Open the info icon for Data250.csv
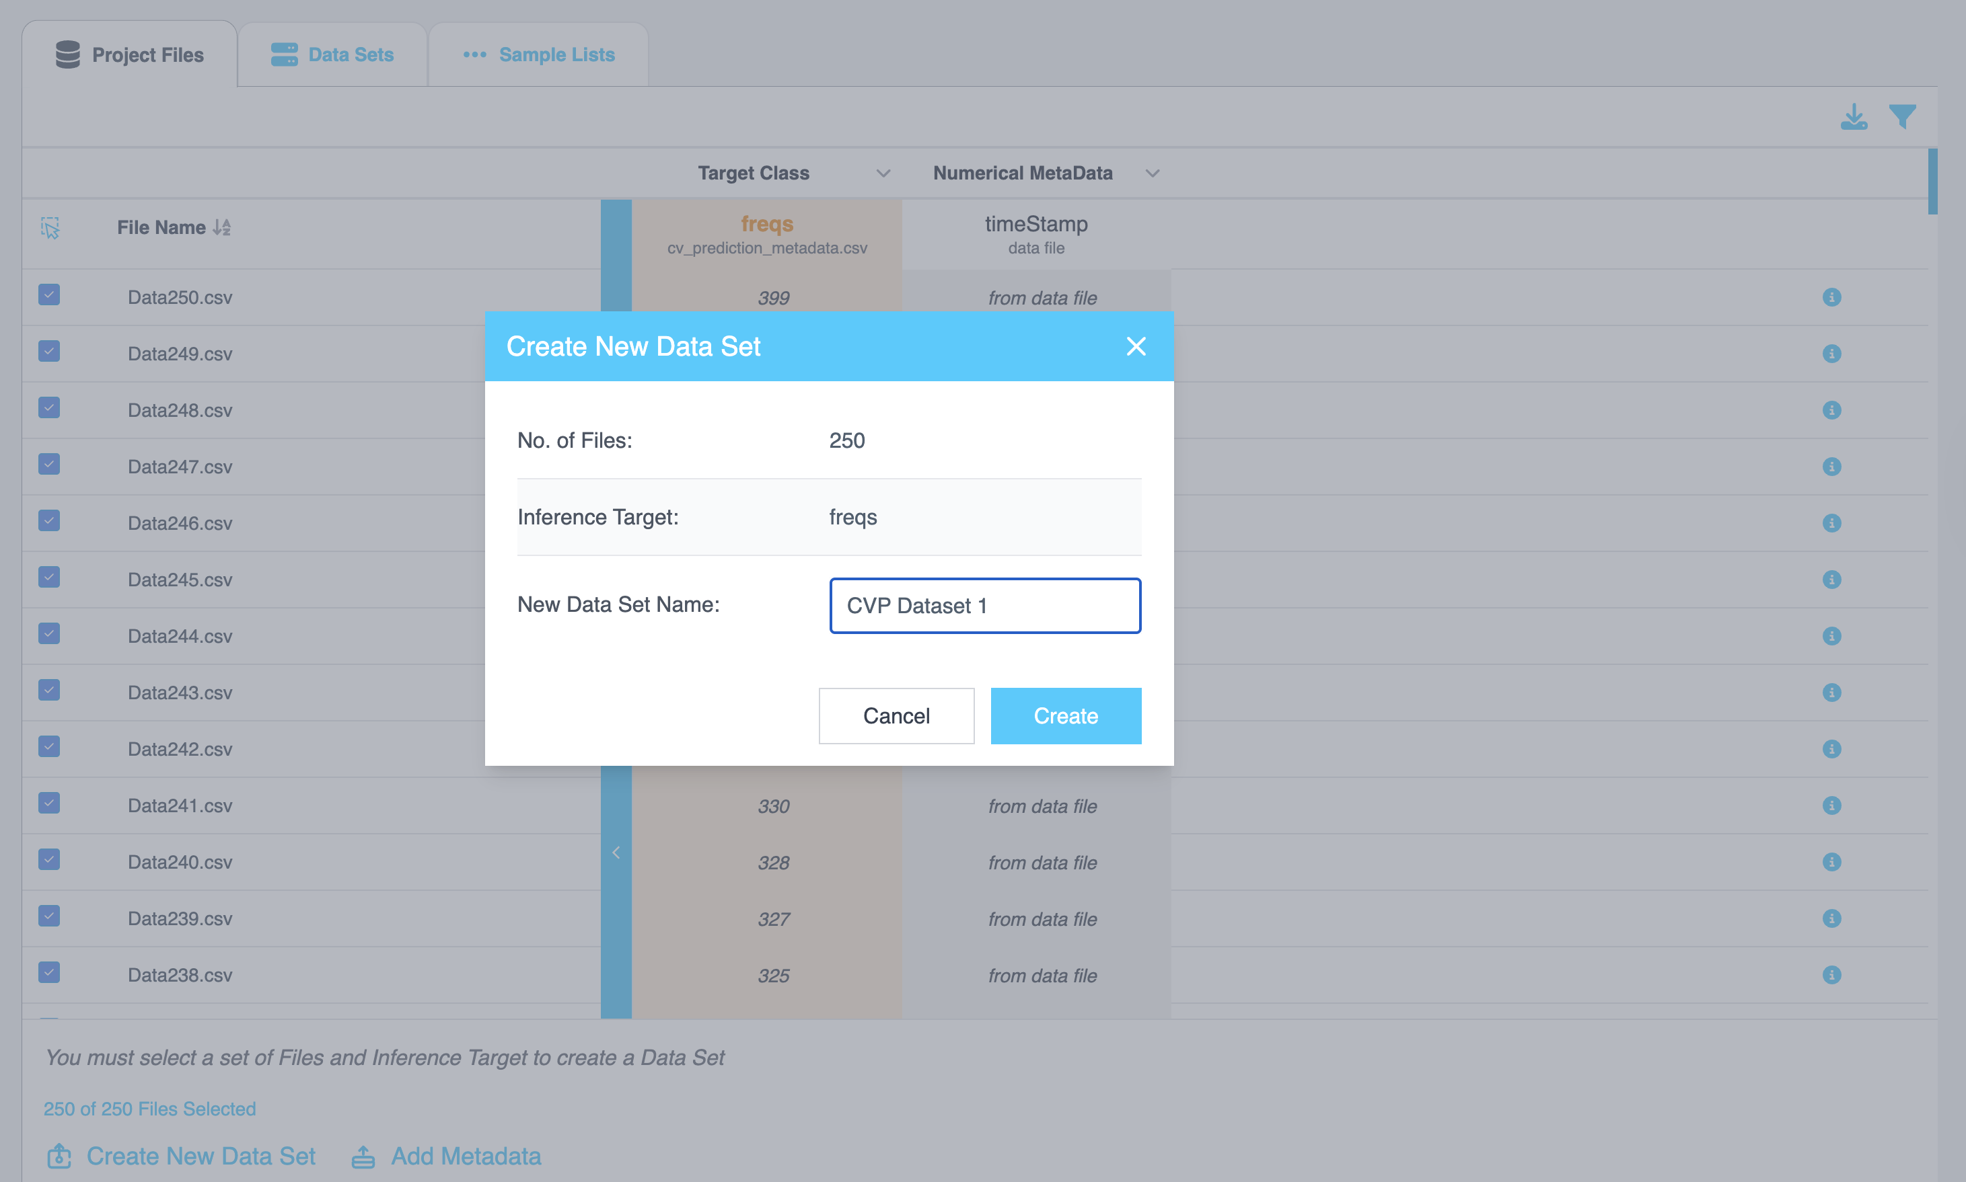 pos(1831,297)
